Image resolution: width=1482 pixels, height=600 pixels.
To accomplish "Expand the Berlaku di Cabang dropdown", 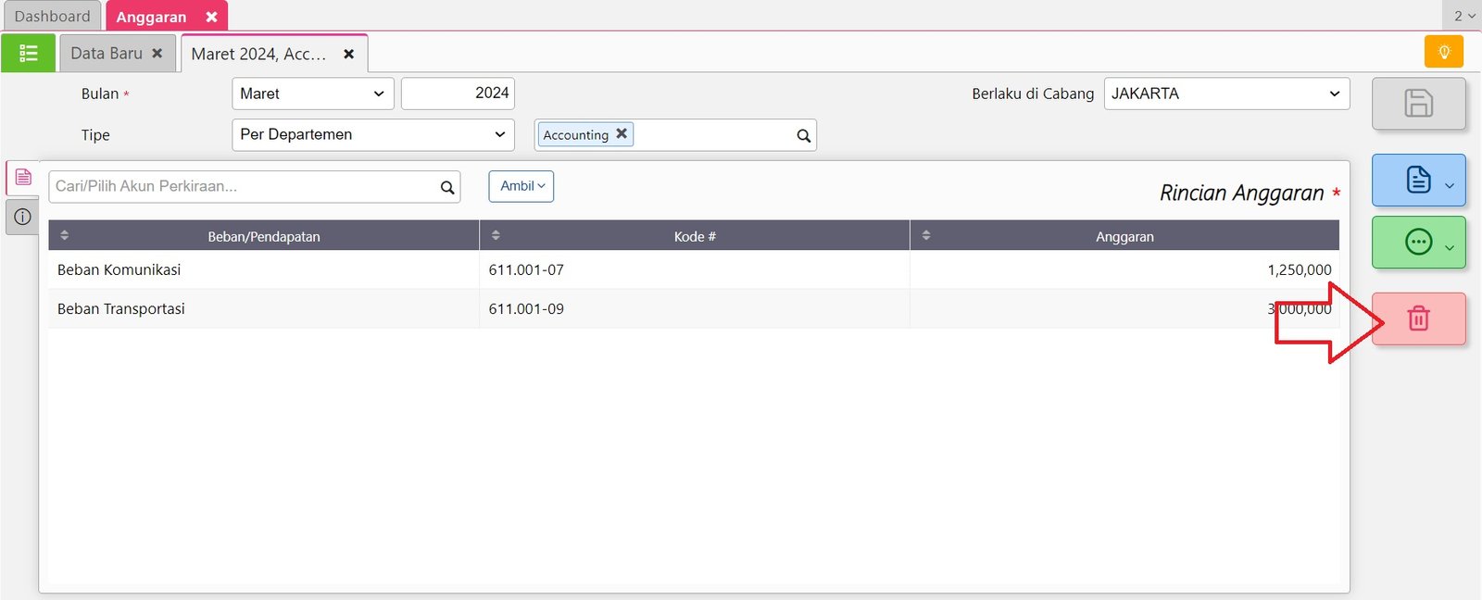I will click(1225, 94).
